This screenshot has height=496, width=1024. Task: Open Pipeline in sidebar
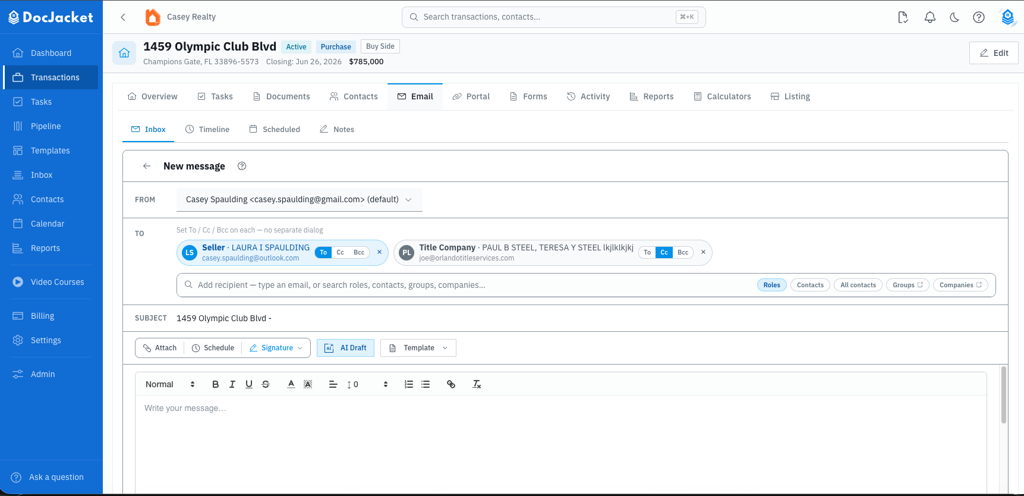pos(51,126)
